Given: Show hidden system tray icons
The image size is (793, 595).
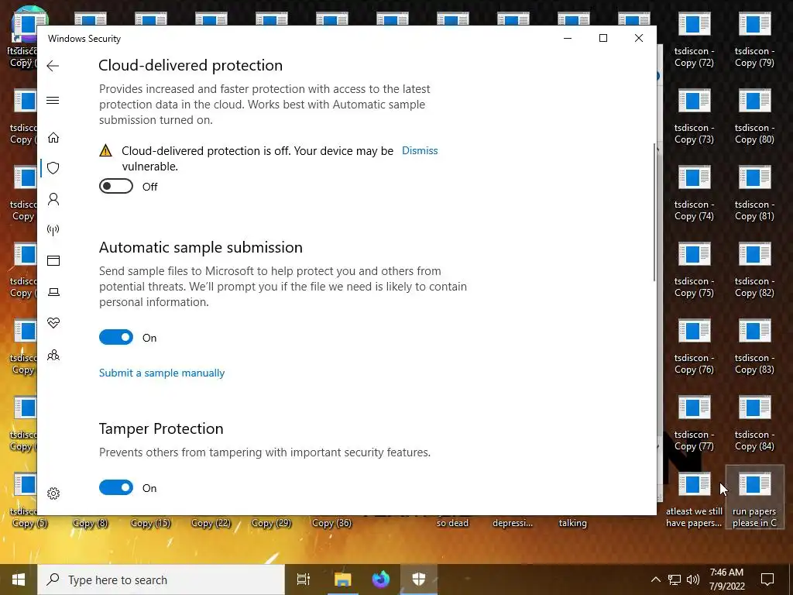Looking at the screenshot, I should click(655, 580).
